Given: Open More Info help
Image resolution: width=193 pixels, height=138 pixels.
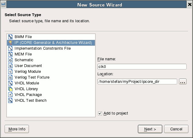Looking at the screenshot, I should coord(17,129).
